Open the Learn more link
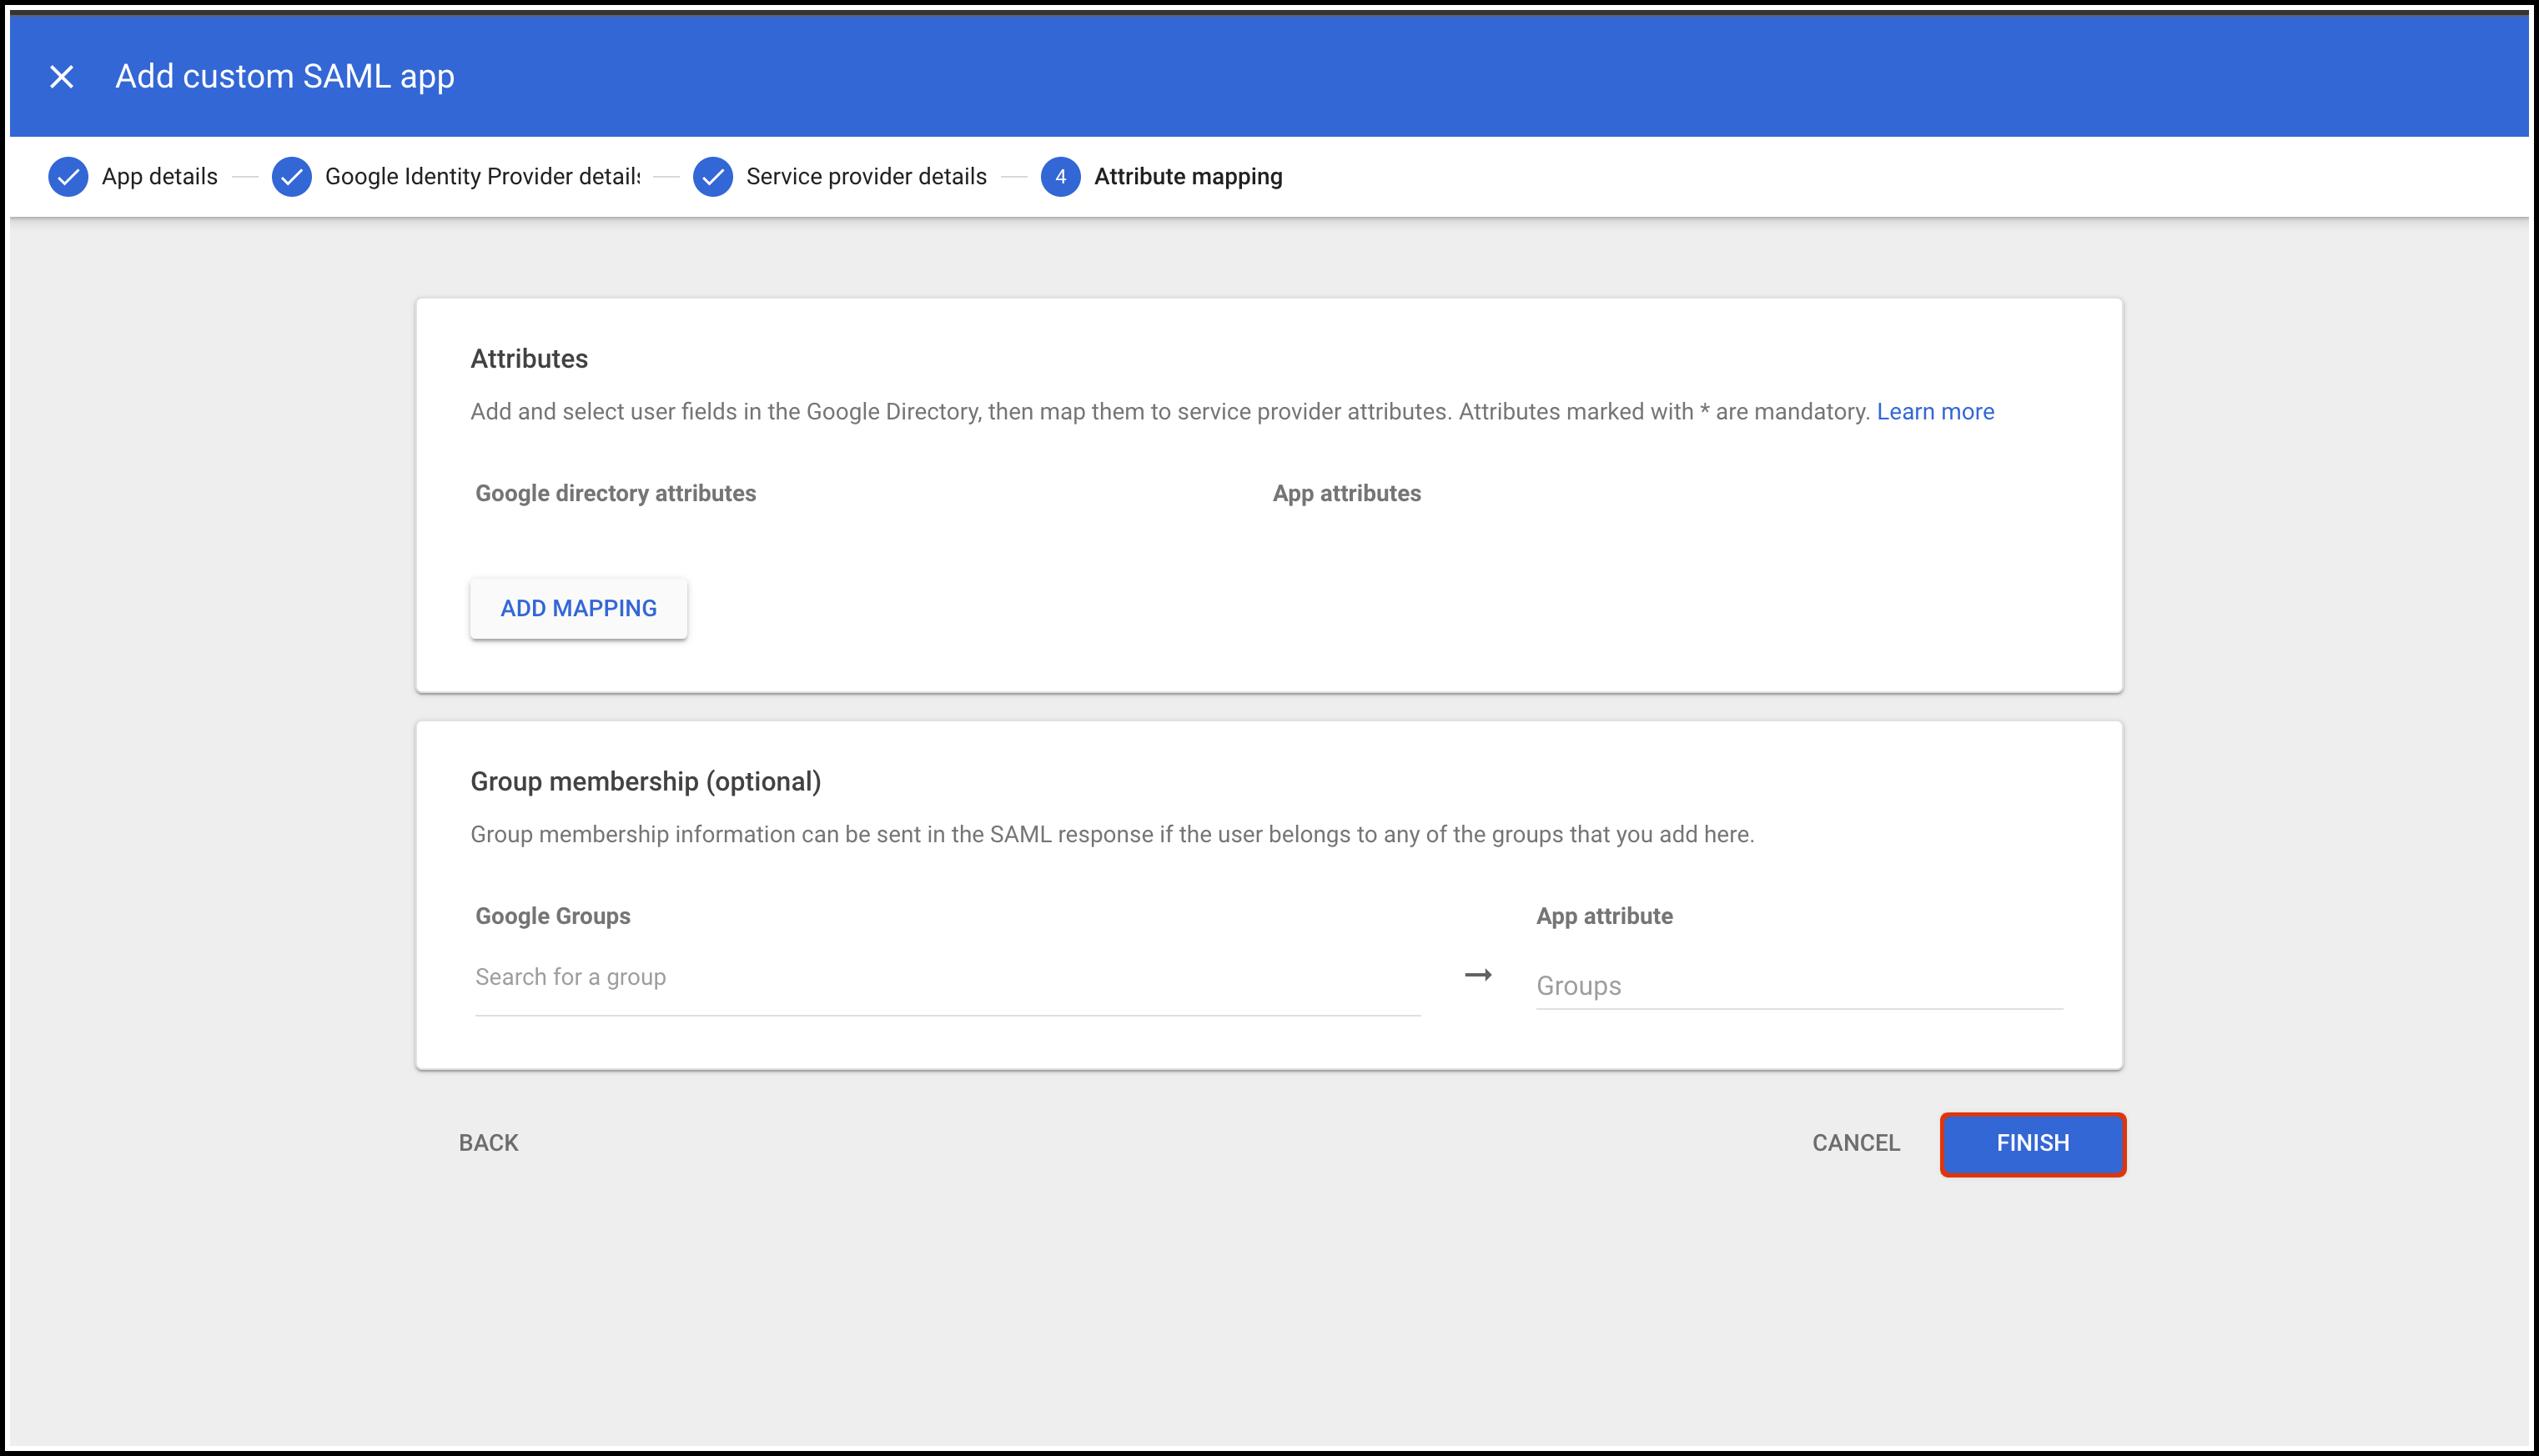The image size is (2539, 1456). coord(1935,412)
